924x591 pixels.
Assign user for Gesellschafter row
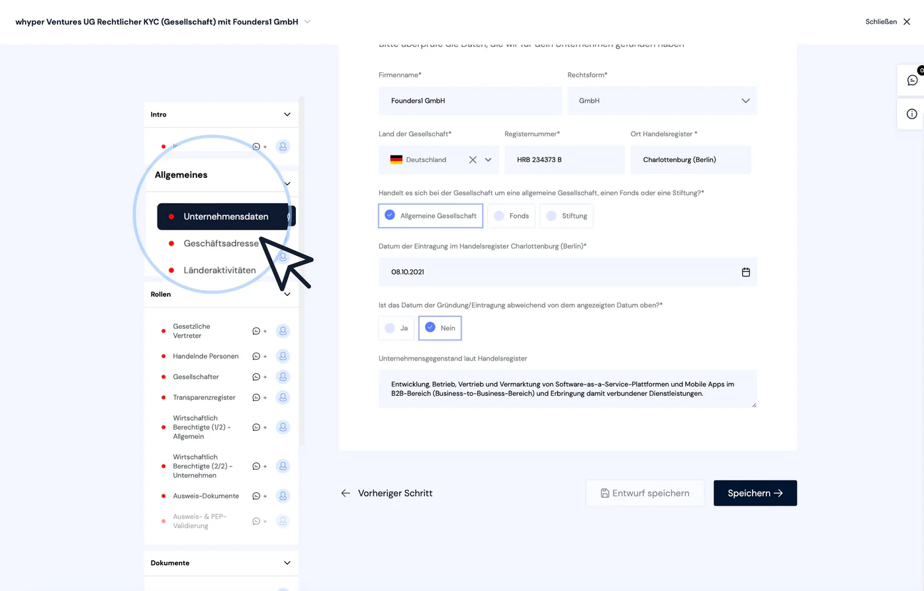click(283, 377)
